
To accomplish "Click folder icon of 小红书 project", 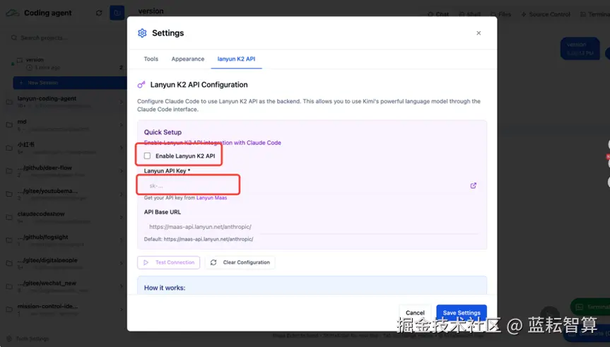I will 9,148.
